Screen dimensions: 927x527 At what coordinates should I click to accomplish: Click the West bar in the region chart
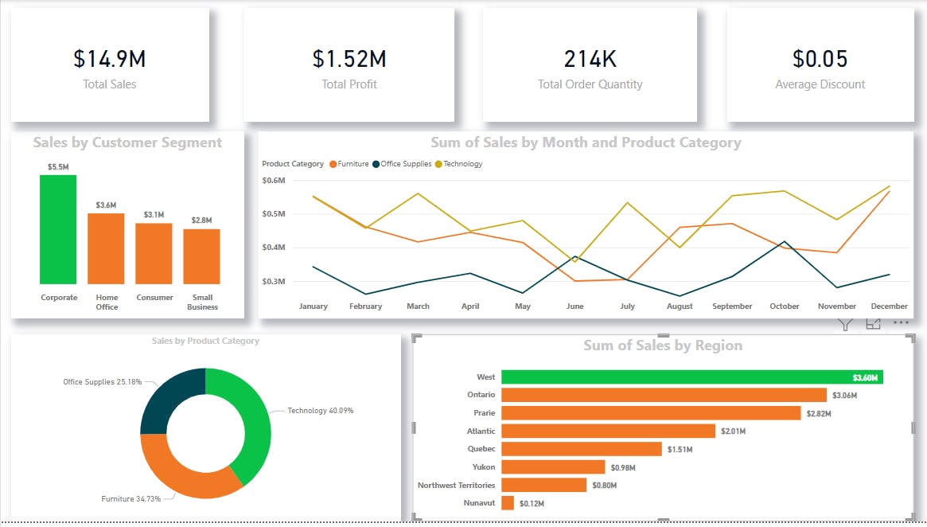click(692, 376)
